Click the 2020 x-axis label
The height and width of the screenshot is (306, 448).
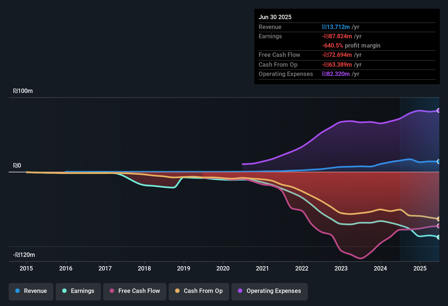point(223,268)
